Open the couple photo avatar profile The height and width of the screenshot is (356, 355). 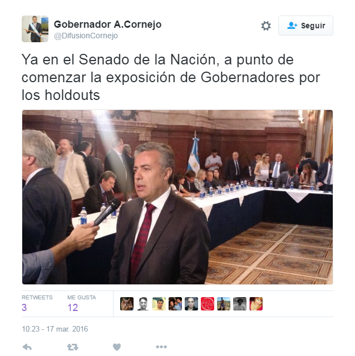click(175, 304)
